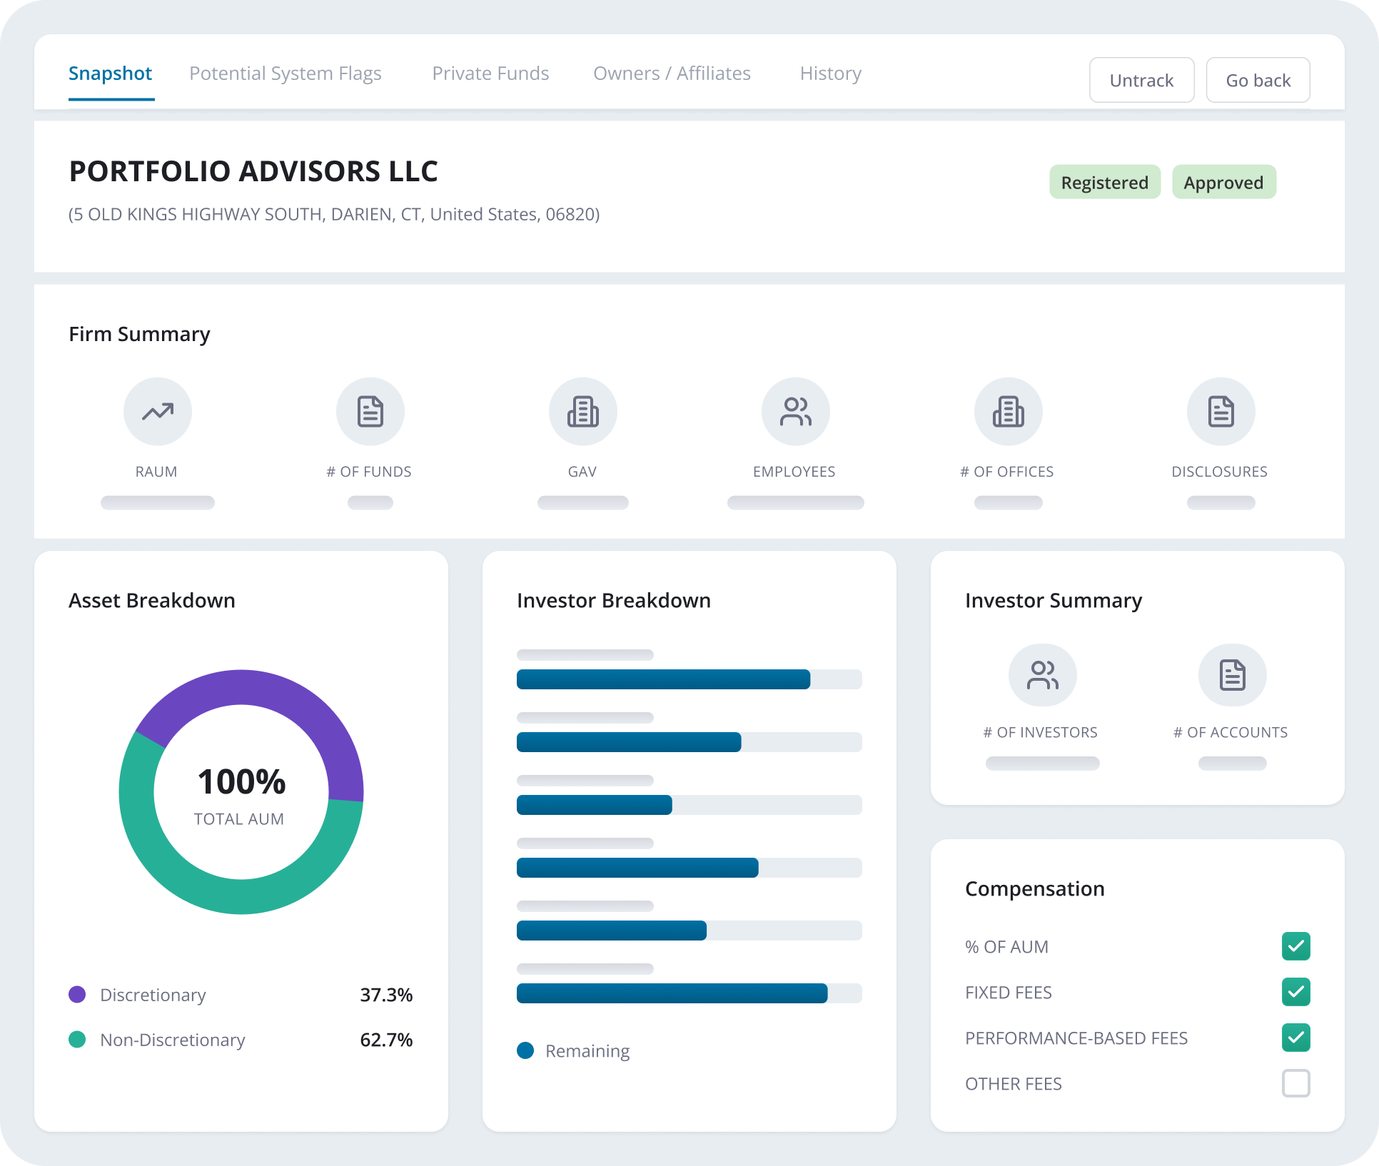The image size is (1379, 1166).
Task: Click the # of Offices building icon
Action: click(x=1008, y=412)
